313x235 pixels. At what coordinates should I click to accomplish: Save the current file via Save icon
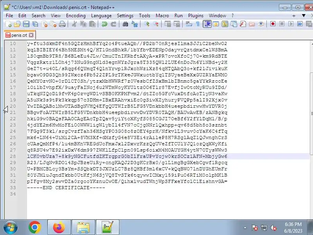coord(26,24)
